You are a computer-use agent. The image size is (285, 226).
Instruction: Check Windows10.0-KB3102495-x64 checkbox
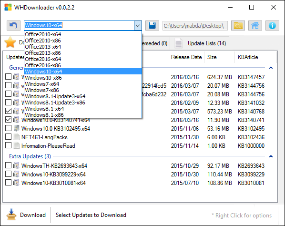[9, 128]
